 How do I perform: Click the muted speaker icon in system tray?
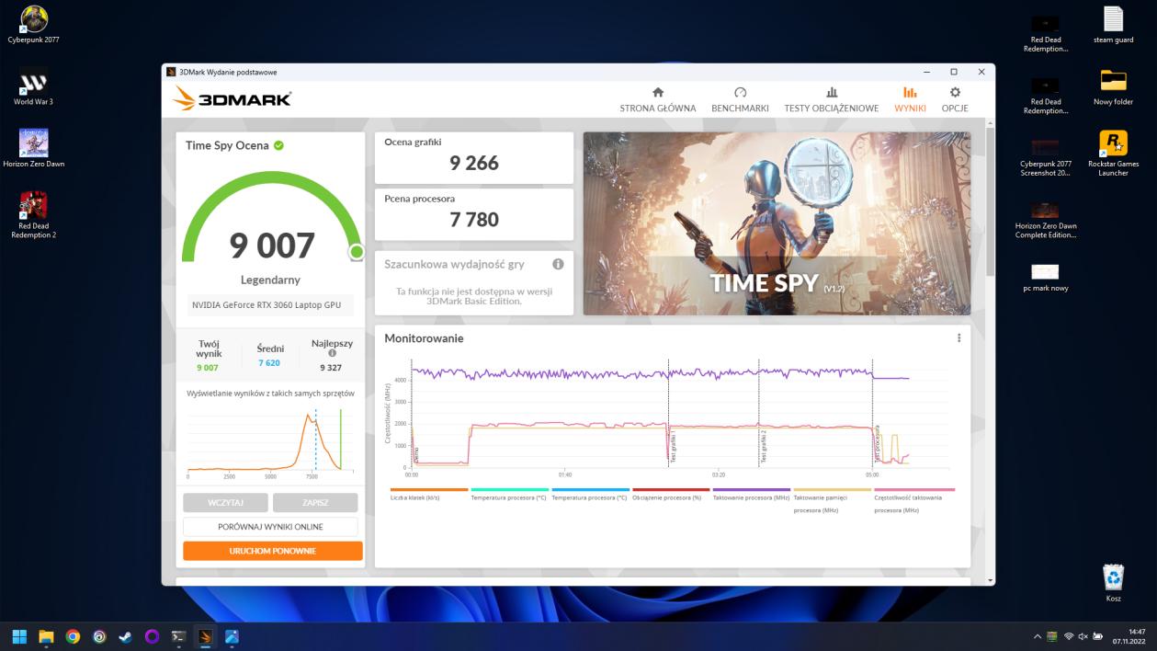(1083, 635)
